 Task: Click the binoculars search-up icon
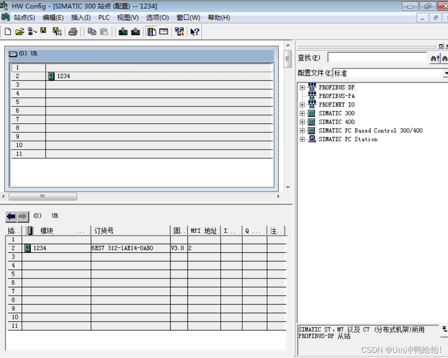435,58
